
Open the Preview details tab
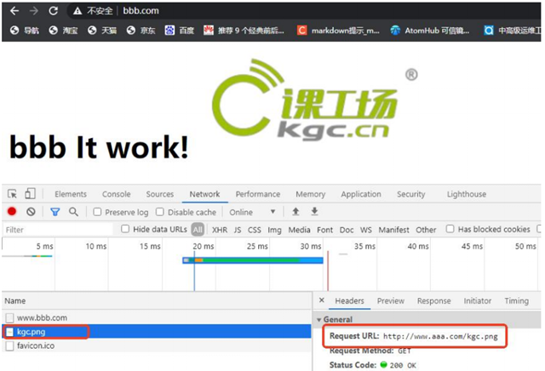pyautogui.click(x=391, y=301)
